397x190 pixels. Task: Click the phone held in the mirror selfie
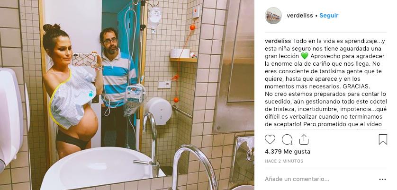(x=85, y=60)
